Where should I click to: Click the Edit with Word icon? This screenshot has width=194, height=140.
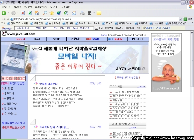[x=89, y=13]
